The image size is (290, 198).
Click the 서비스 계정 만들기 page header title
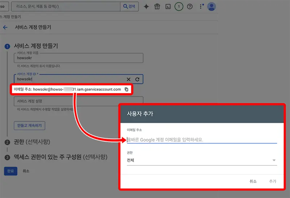point(33,27)
